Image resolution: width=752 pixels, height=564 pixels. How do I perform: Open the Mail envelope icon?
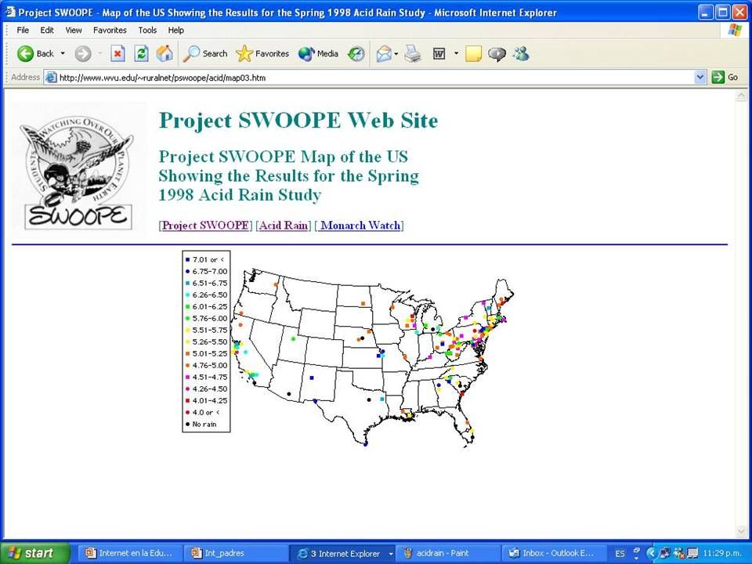pyautogui.click(x=384, y=54)
